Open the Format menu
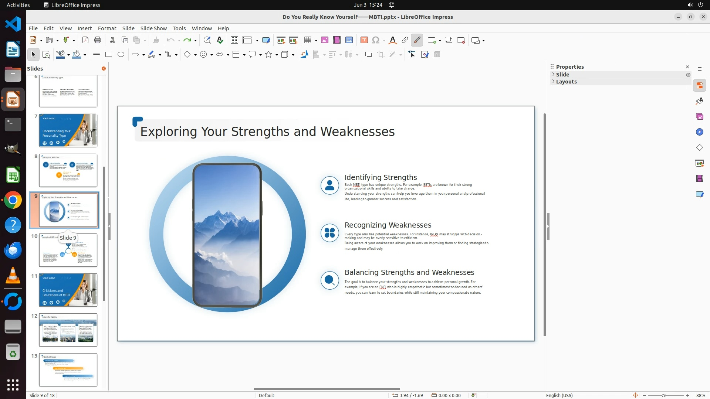The image size is (710, 399). pos(107,28)
